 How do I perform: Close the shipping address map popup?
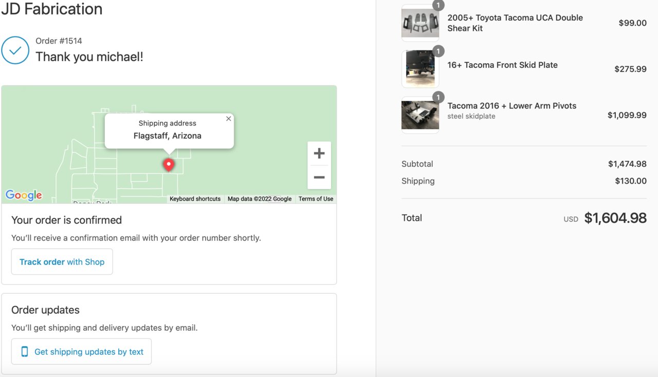(229, 119)
